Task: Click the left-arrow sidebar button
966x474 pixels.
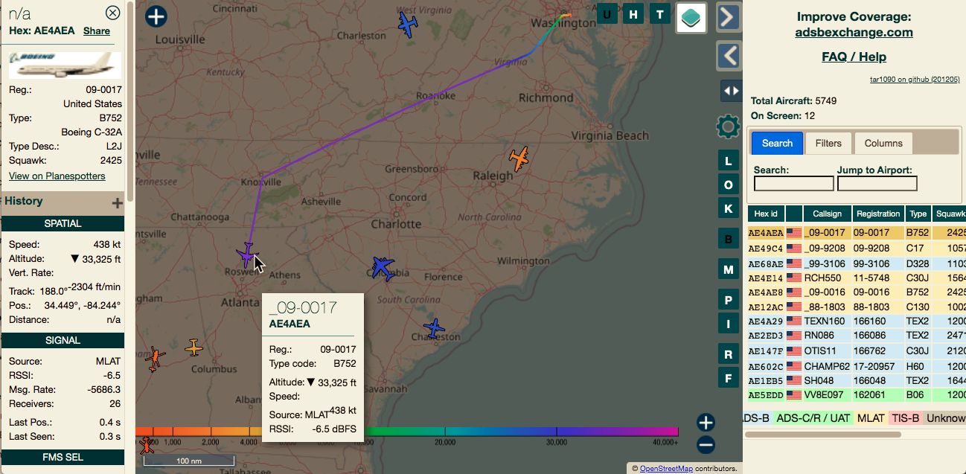Action: pos(729,55)
